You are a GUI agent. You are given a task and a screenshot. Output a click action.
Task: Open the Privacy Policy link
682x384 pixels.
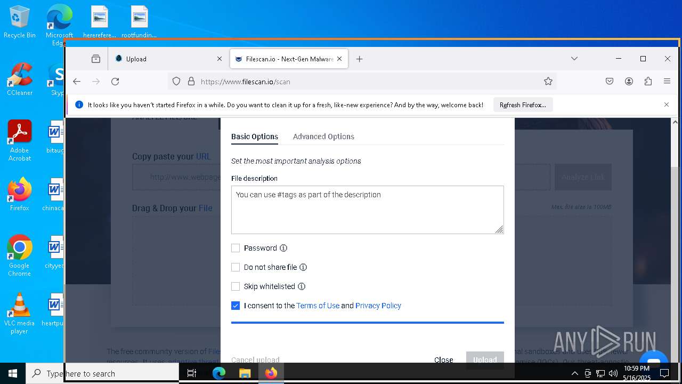click(378, 306)
